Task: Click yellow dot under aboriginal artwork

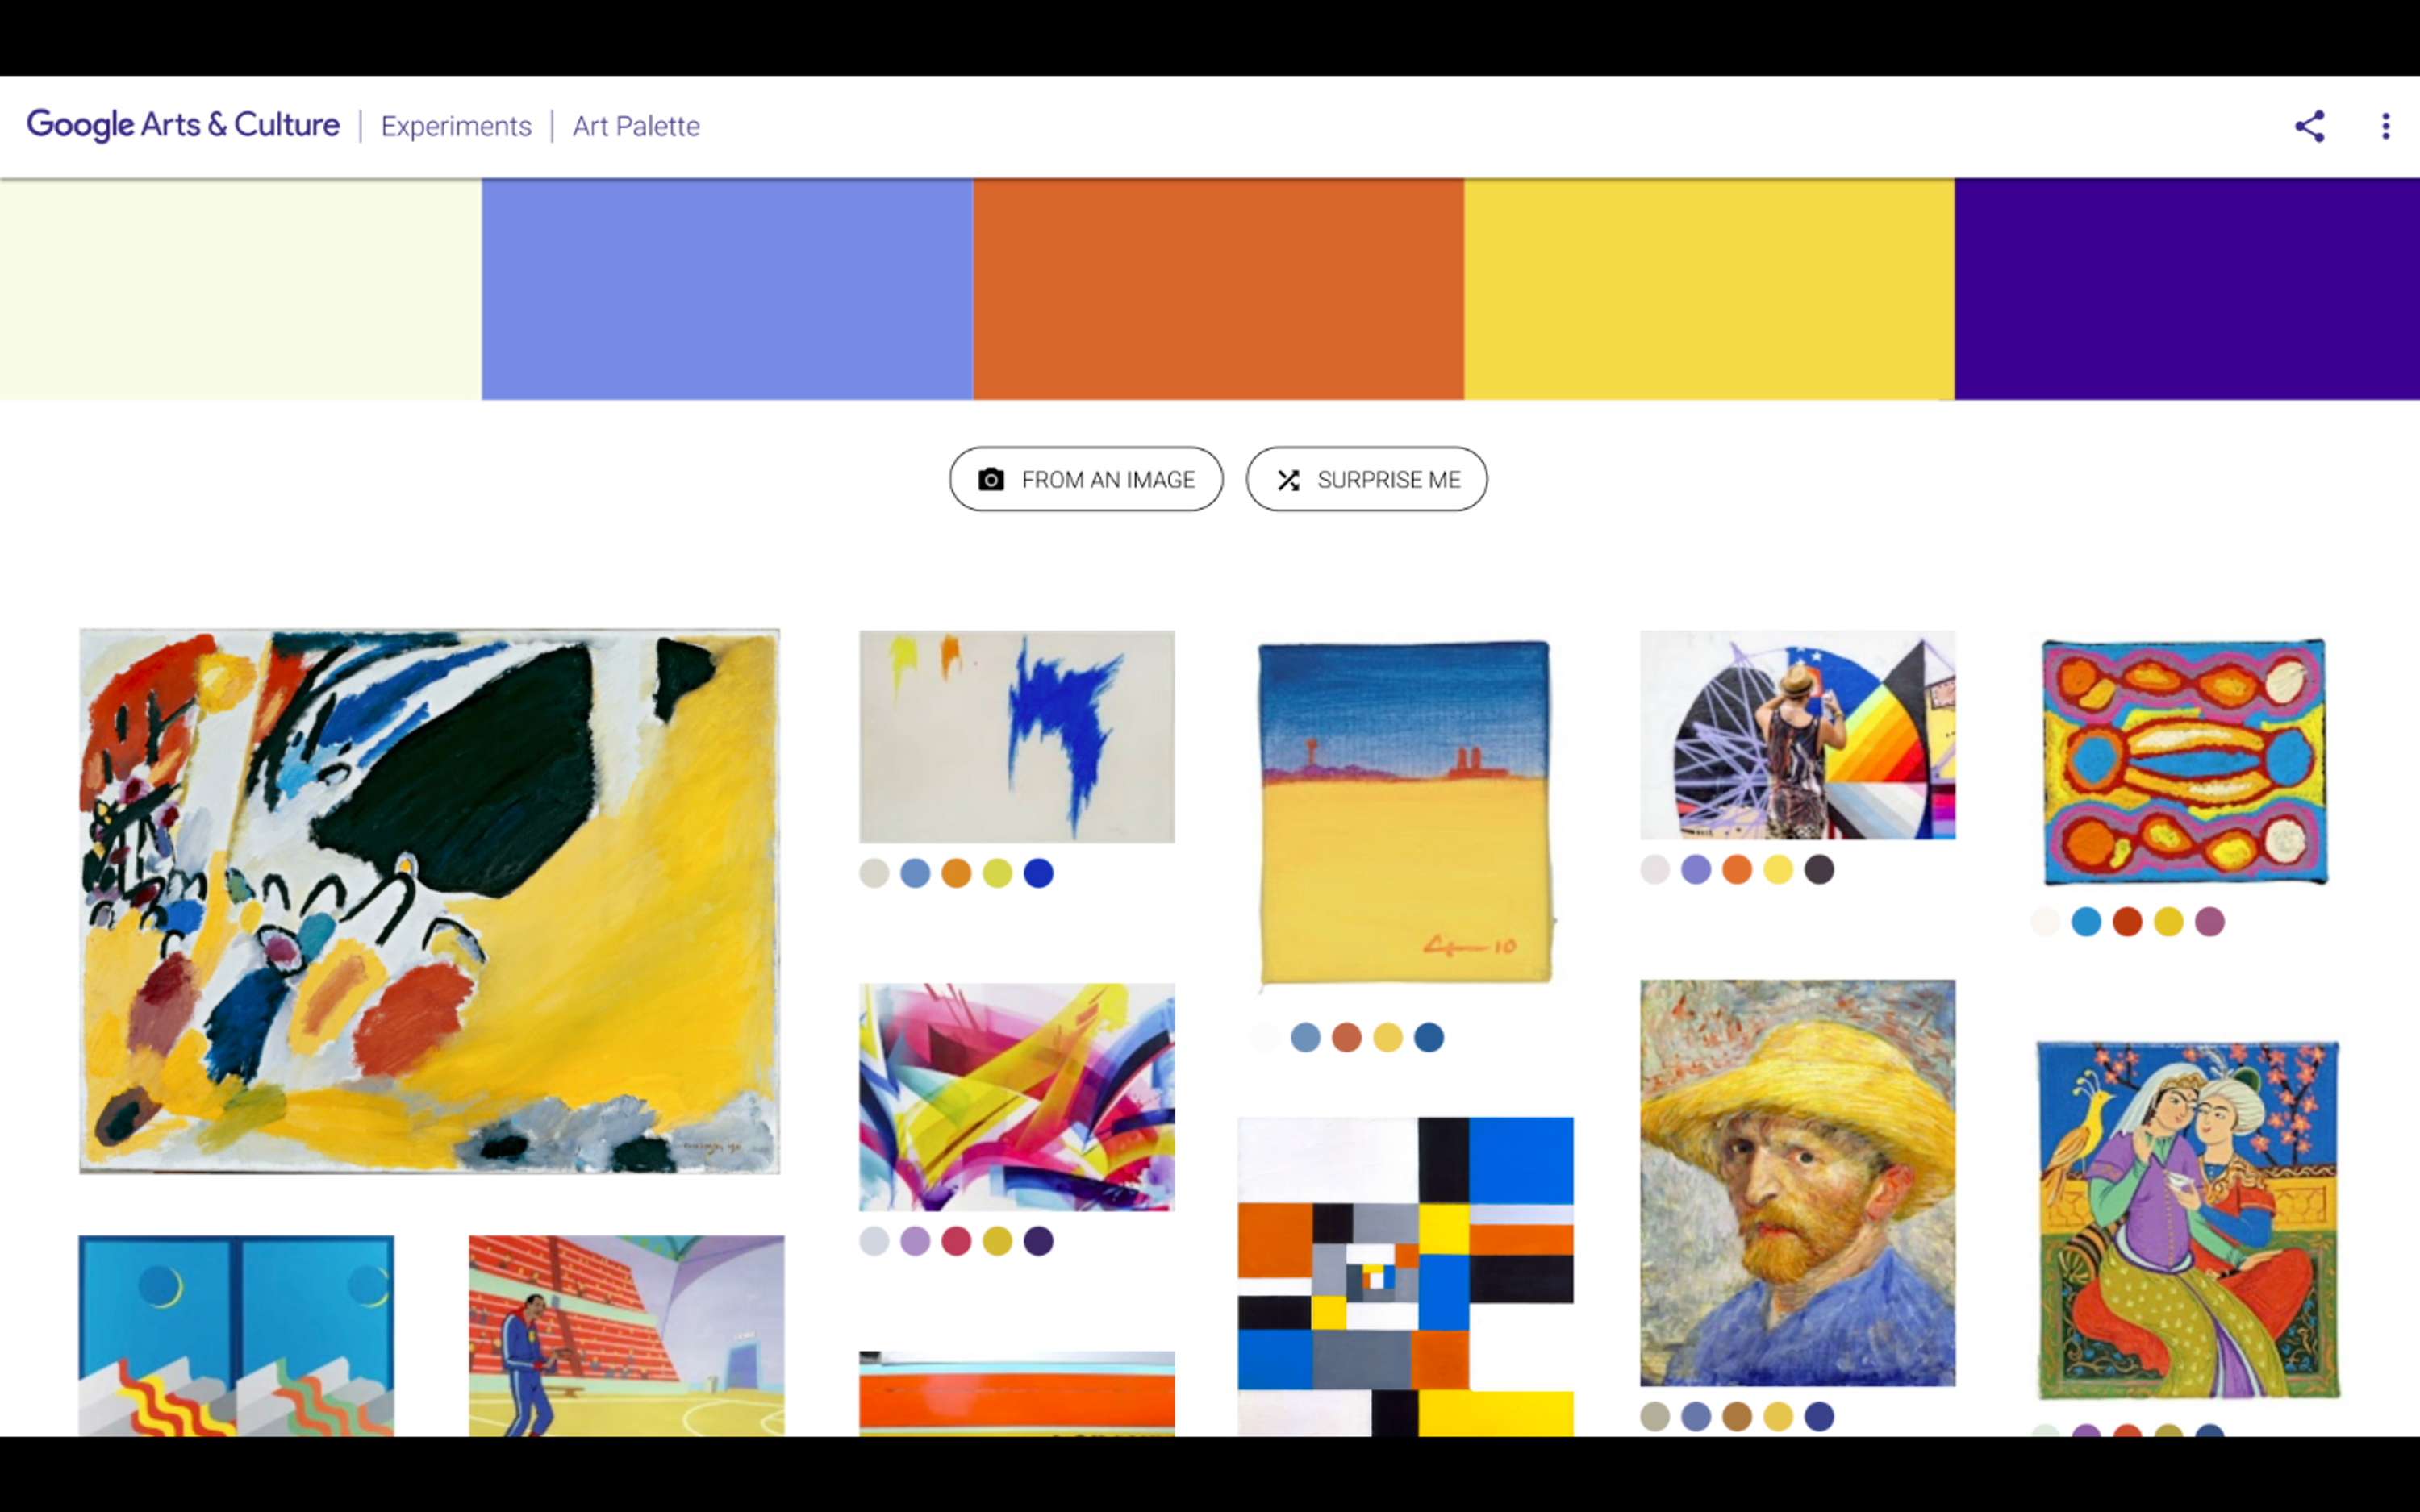Action: click(2168, 921)
